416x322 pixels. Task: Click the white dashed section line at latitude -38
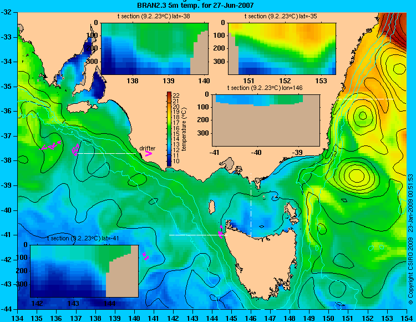click(x=106, y=153)
